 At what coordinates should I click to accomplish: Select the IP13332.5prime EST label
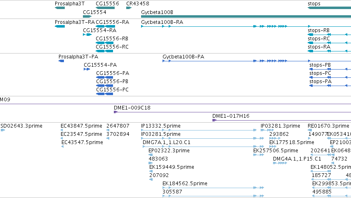tap(161, 126)
